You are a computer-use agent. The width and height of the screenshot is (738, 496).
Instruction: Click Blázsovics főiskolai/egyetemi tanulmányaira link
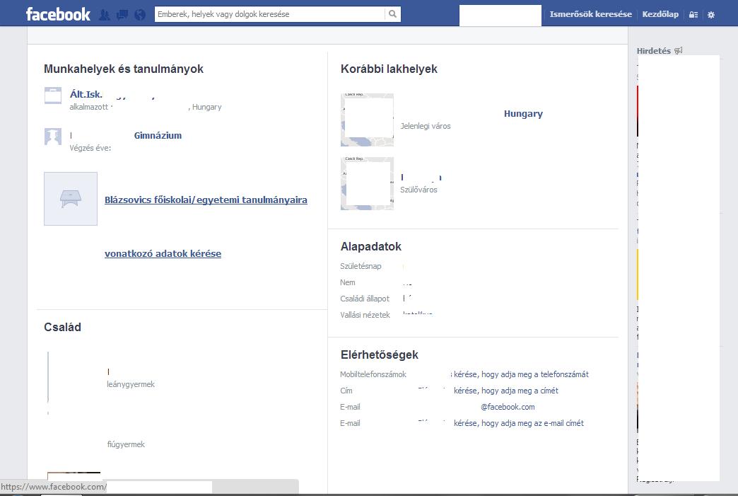pos(206,200)
